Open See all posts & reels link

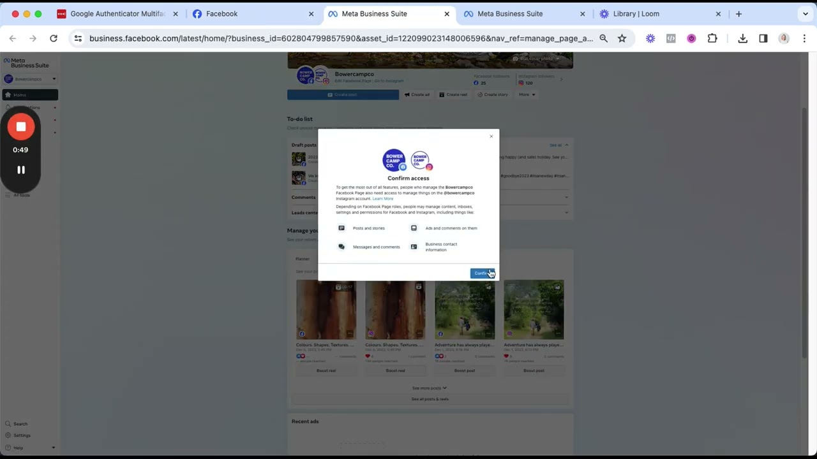(430, 399)
